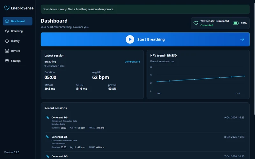Click the '62 bpm' Avg HR value in Latest session
Viewport: 255px width, 159px height.
100,77
